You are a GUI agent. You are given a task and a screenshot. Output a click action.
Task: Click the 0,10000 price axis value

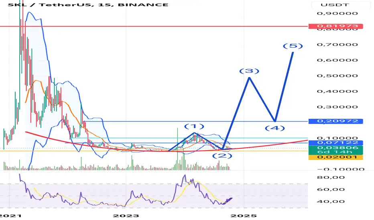(x=337, y=138)
